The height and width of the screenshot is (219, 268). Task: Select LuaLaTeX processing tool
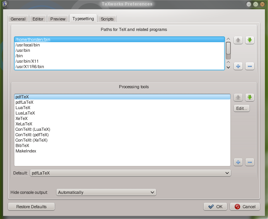pyautogui.click(x=122, y=113)
